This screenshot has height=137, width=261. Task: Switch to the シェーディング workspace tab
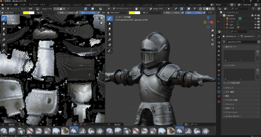click(118, 5)
